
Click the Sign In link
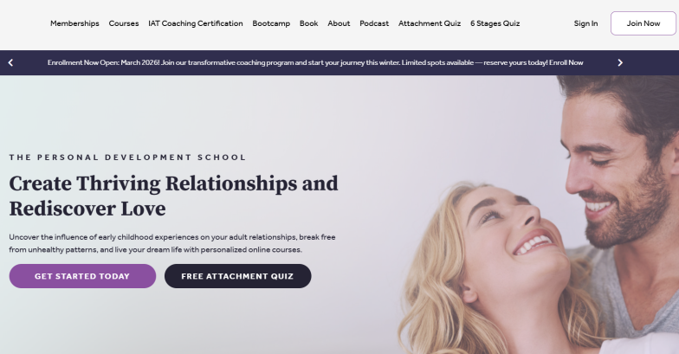tap(585, 23)
